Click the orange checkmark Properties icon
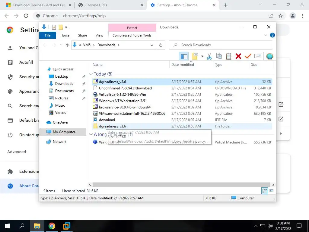The height and width of the screenshot is (232, 309). tap(248, 56)
